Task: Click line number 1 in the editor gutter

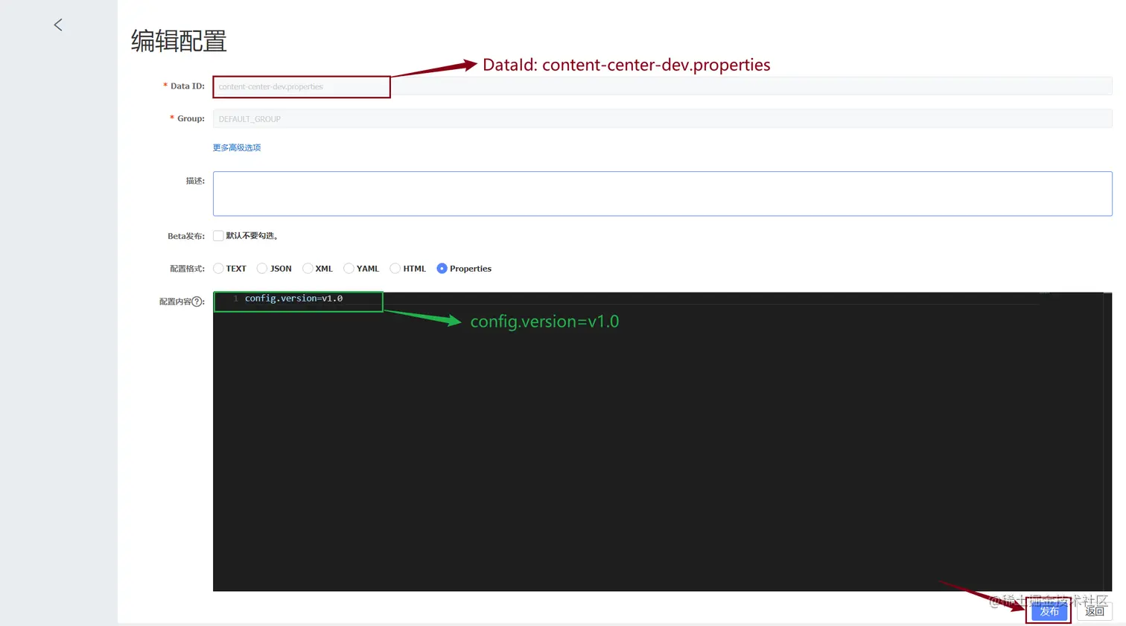Action: (235, 298)
